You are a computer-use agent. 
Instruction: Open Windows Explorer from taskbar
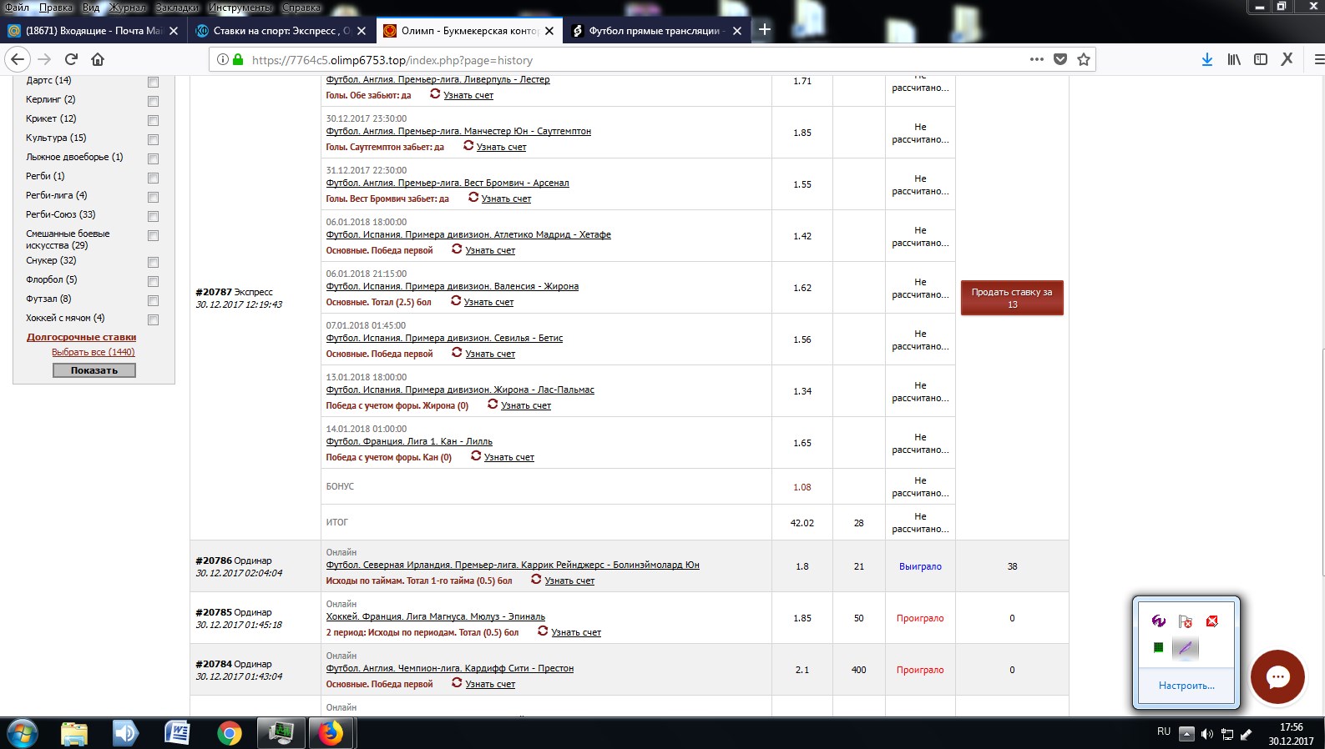74,733
